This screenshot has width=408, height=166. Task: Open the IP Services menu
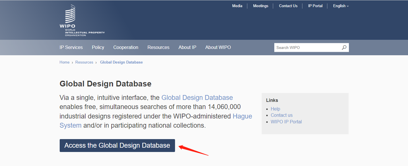[71, 48]
